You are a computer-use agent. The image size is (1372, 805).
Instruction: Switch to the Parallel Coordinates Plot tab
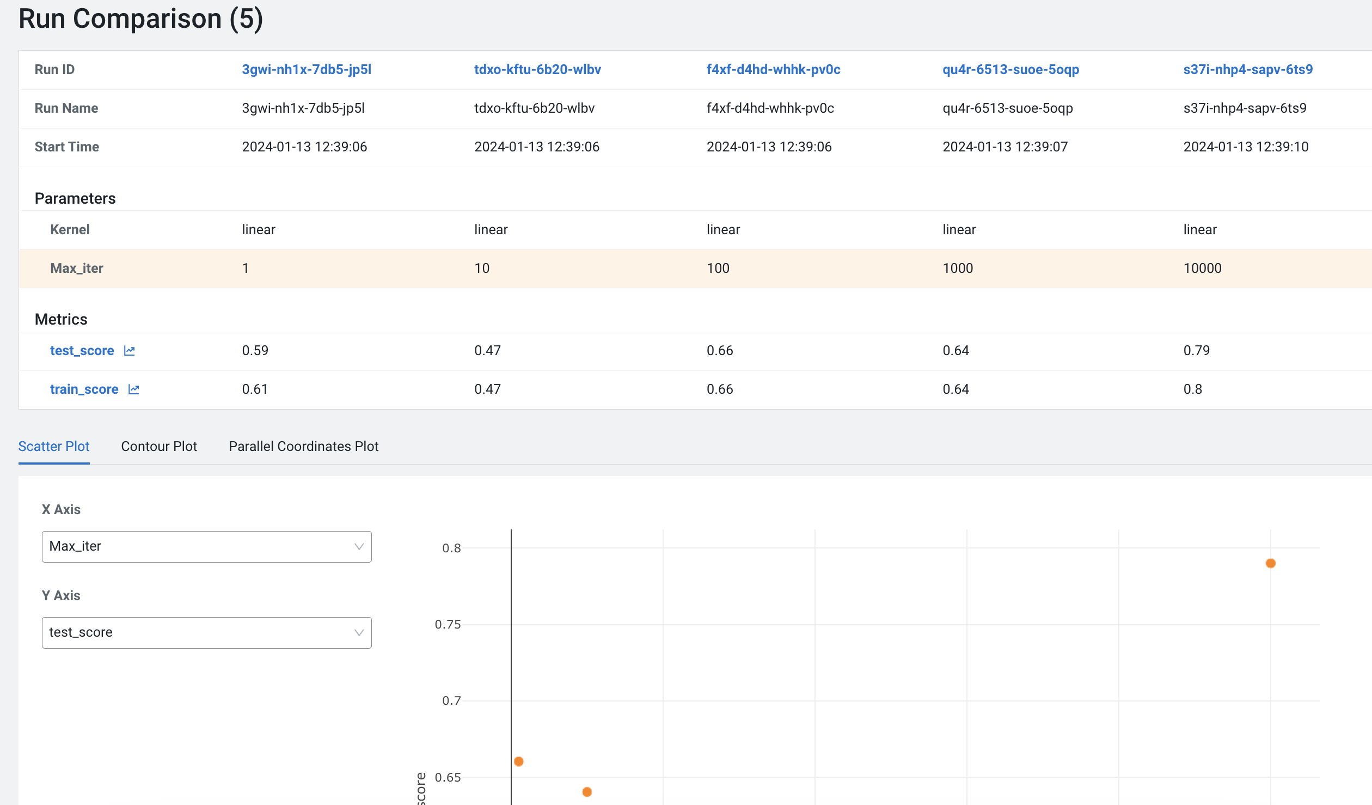point(303,446)
